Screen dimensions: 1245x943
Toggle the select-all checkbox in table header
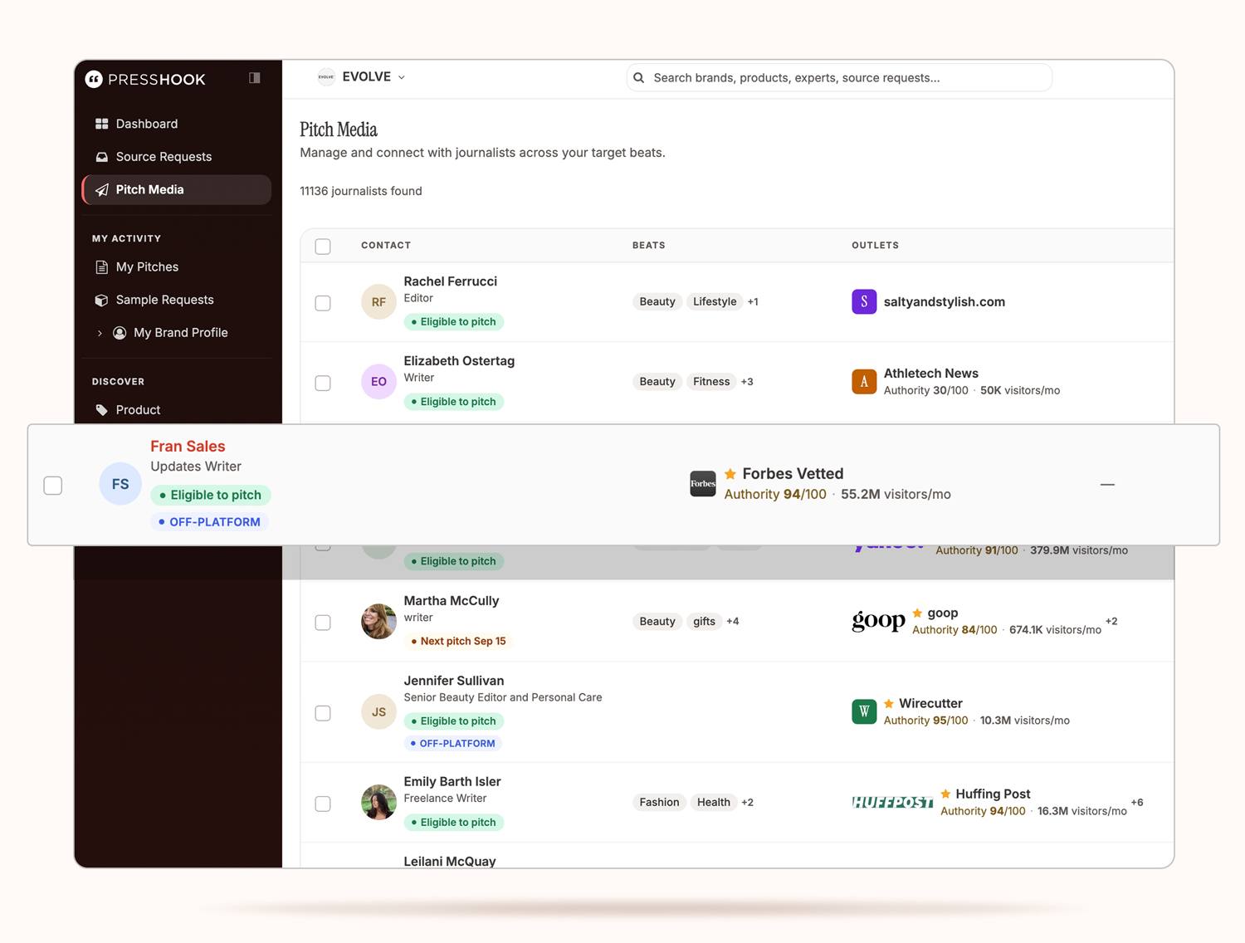pos(323,247)
